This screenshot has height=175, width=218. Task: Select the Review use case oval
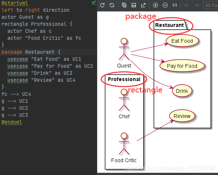point(182,116)
